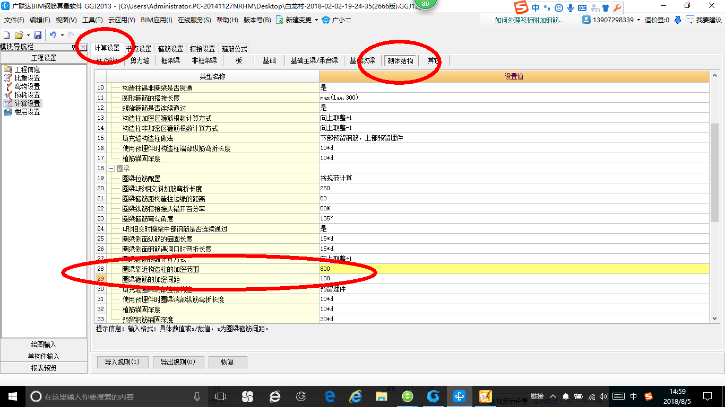This screenshot has width=725, height=407.
Task: Switch to the 搭接设置 tab
Action: pyautogui.click(x=202, y=49)
